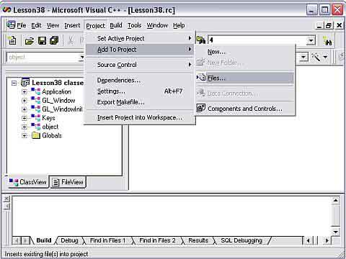Collapse the Lesson38 classes root node
Screen dimensions: 346x259
14,83
